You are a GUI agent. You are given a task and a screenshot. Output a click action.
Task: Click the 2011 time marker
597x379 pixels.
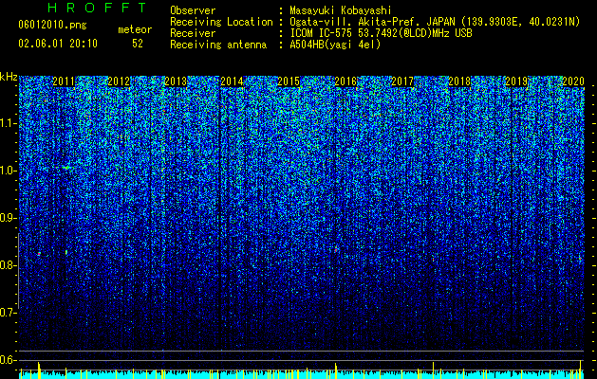[64, 81]
